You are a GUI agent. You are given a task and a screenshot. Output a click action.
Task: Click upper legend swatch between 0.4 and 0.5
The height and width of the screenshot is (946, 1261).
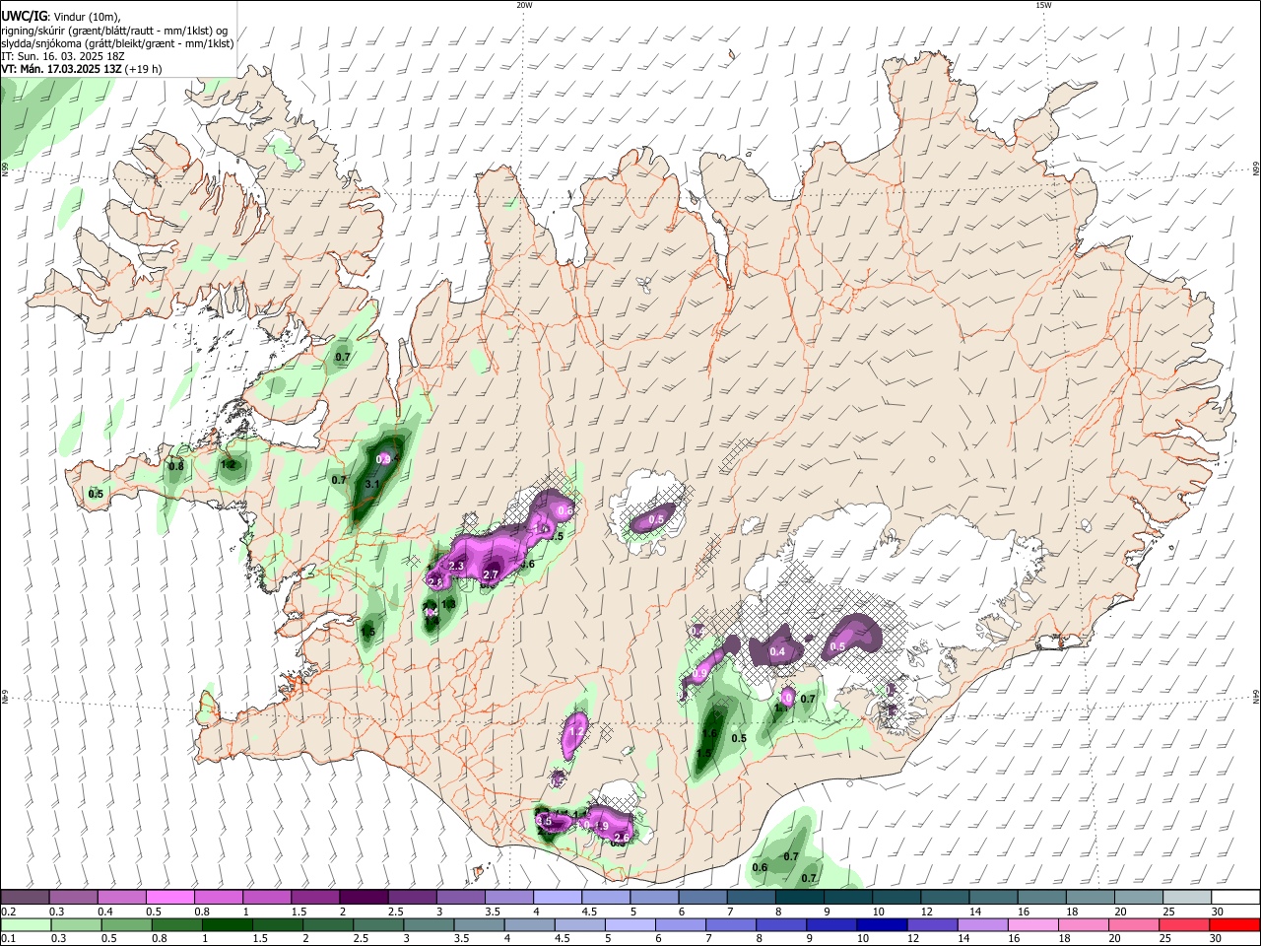(121, 897)
